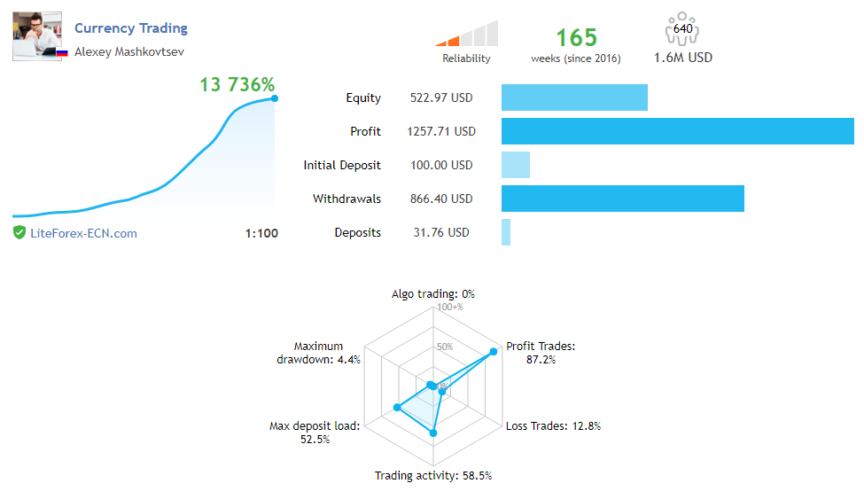The width and height of the screenshot is (864, 499).
Task: Click the trader's profile avatar photo
Action: click(36, 35)
